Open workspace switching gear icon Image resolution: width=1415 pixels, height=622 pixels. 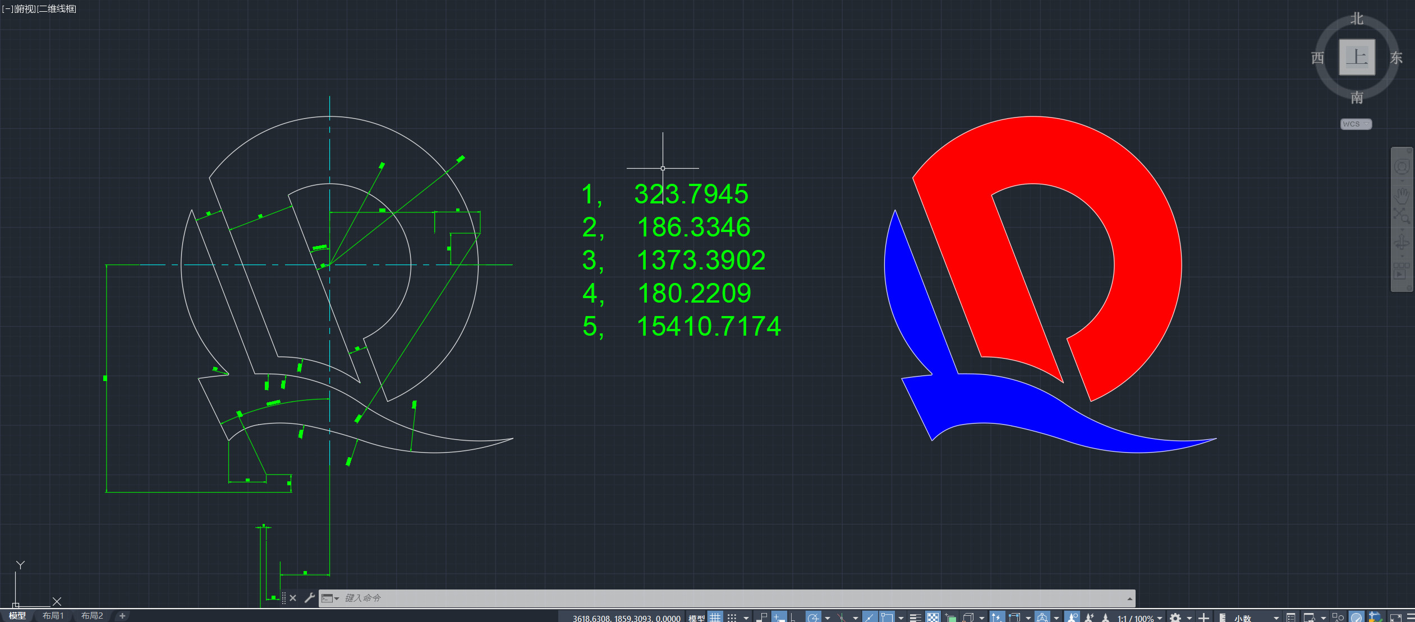pyautogui.click(x=1175, y=618)
